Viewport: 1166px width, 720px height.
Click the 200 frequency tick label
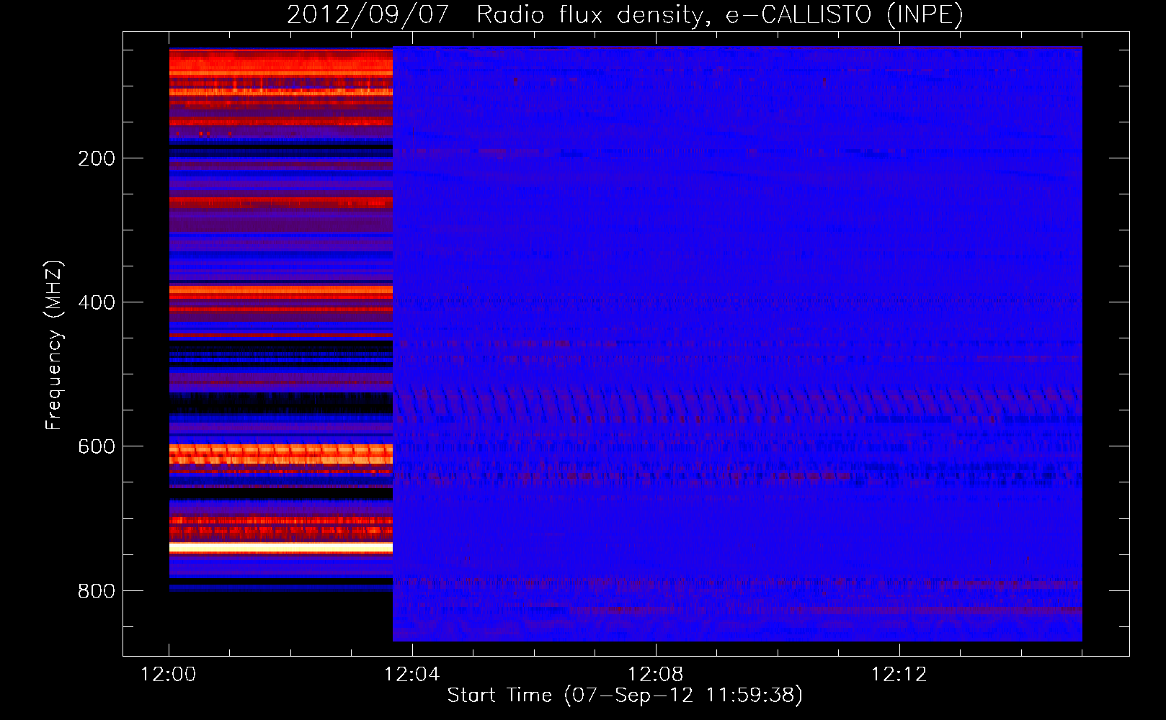[97, 158]
